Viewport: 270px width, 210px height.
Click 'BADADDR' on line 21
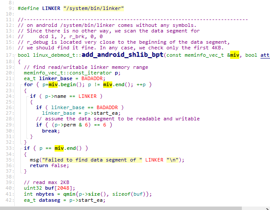pos(92,79)
